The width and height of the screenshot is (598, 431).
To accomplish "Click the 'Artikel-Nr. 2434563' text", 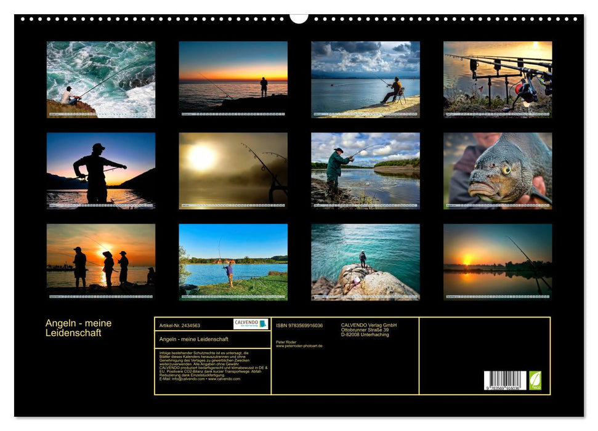I will [180, 325].
